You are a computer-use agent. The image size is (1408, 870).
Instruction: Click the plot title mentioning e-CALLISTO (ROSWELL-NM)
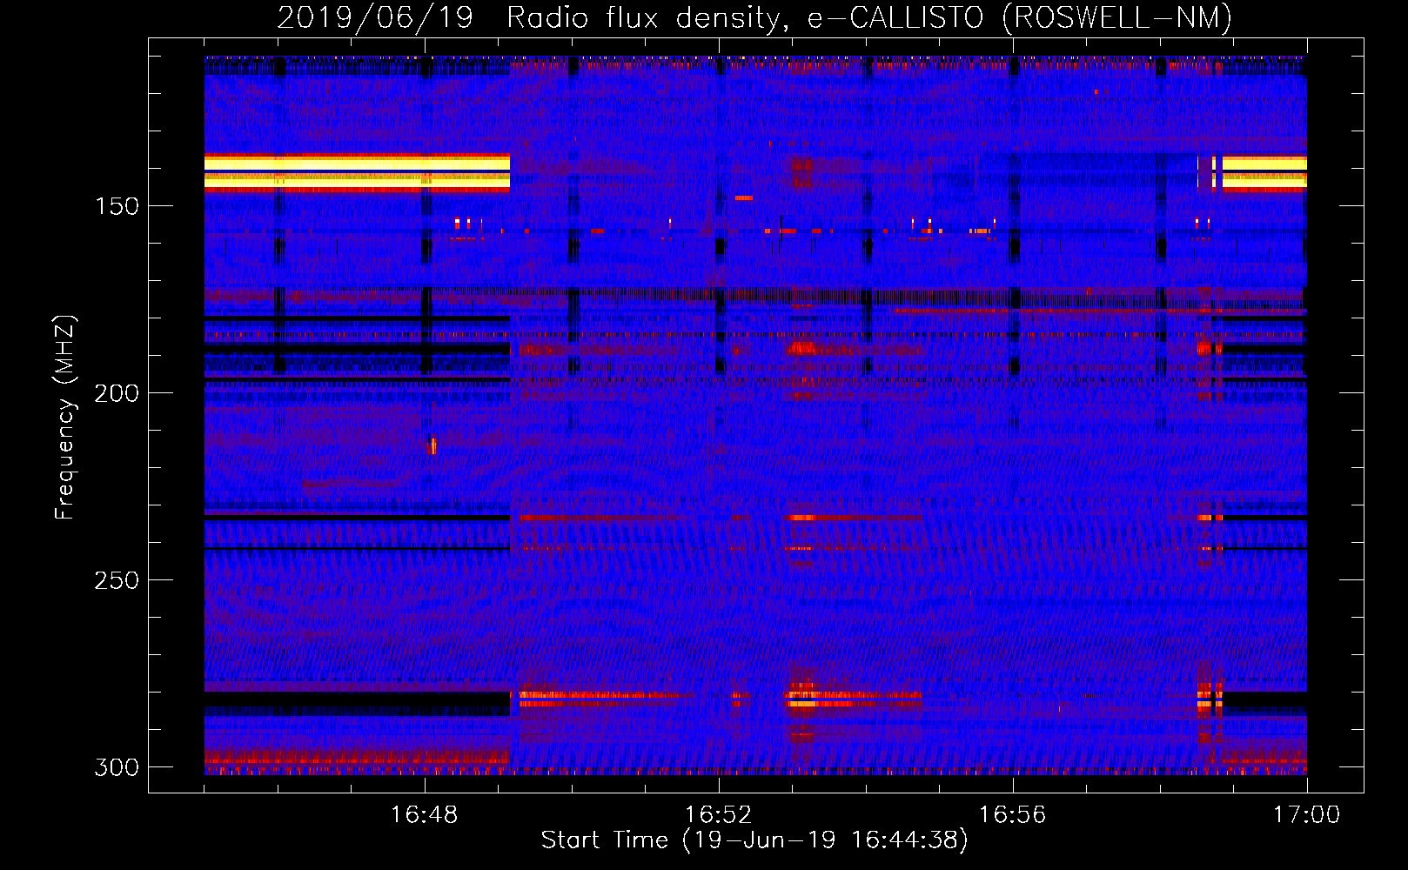[x=754, y=18]
